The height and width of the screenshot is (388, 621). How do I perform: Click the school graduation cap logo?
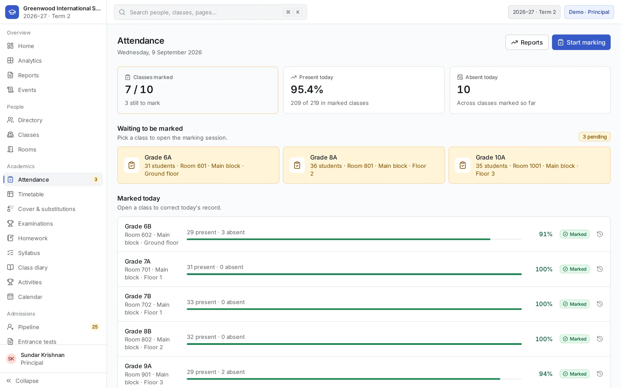pos(12,12)
